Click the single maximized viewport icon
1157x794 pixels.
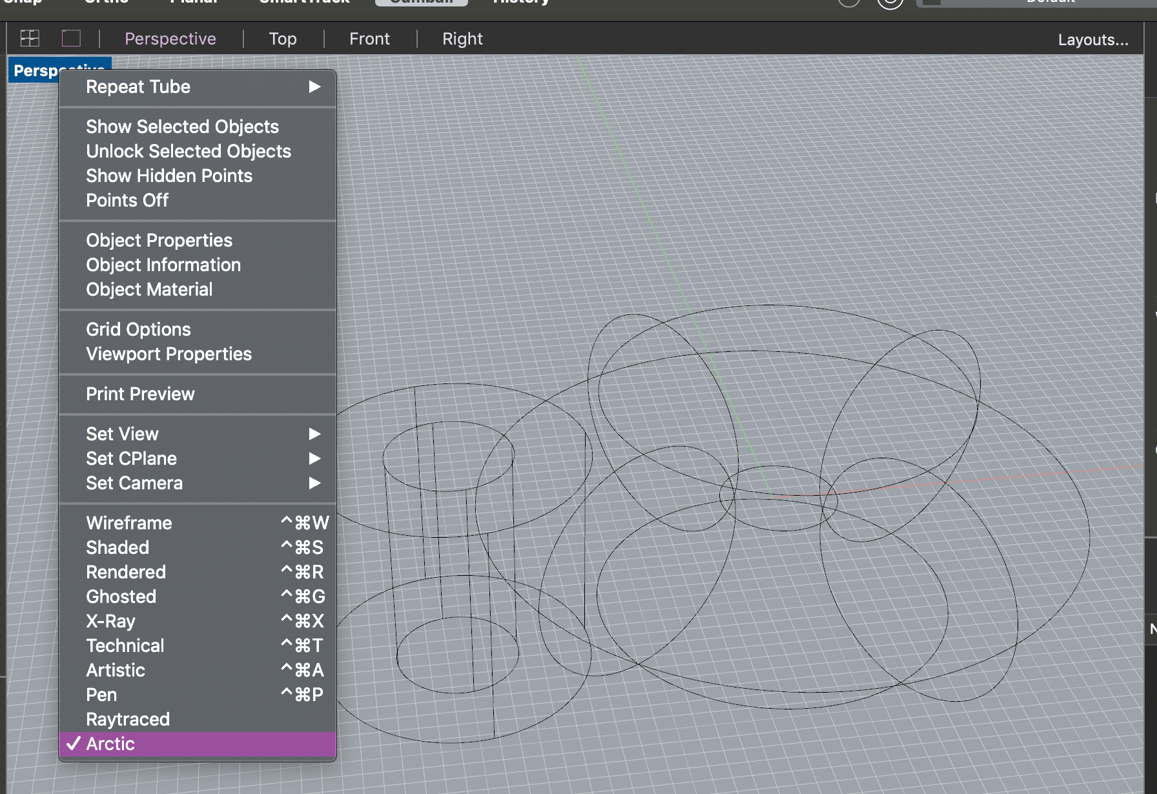(x=71, y=38)
